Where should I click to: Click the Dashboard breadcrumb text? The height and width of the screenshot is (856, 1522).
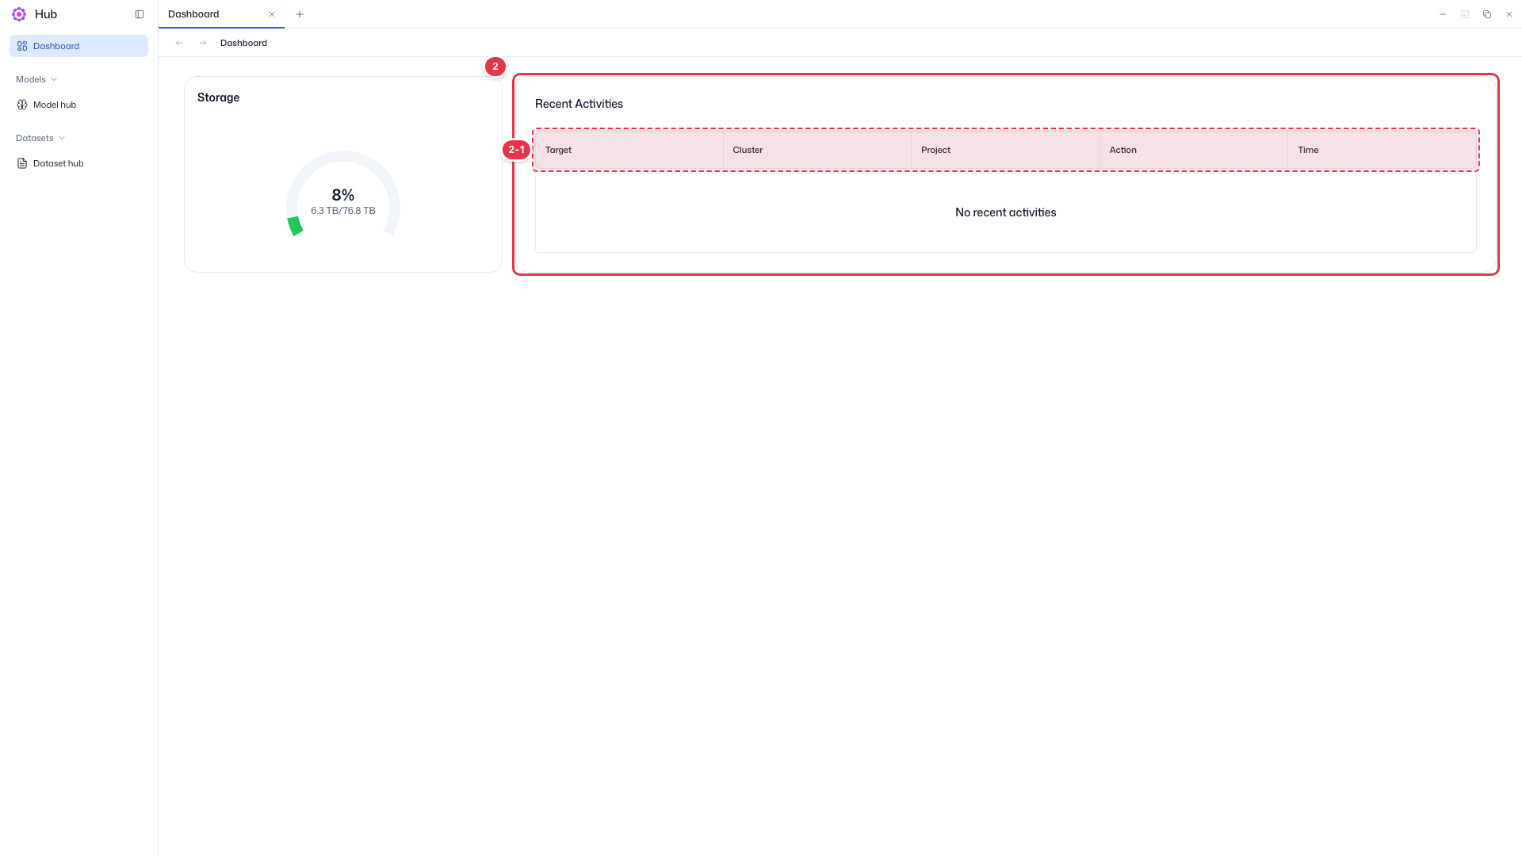tap(243, 43)
